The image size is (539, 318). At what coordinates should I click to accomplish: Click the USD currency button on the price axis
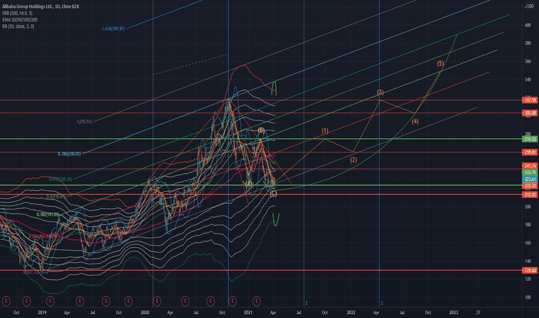coord(530,6)
